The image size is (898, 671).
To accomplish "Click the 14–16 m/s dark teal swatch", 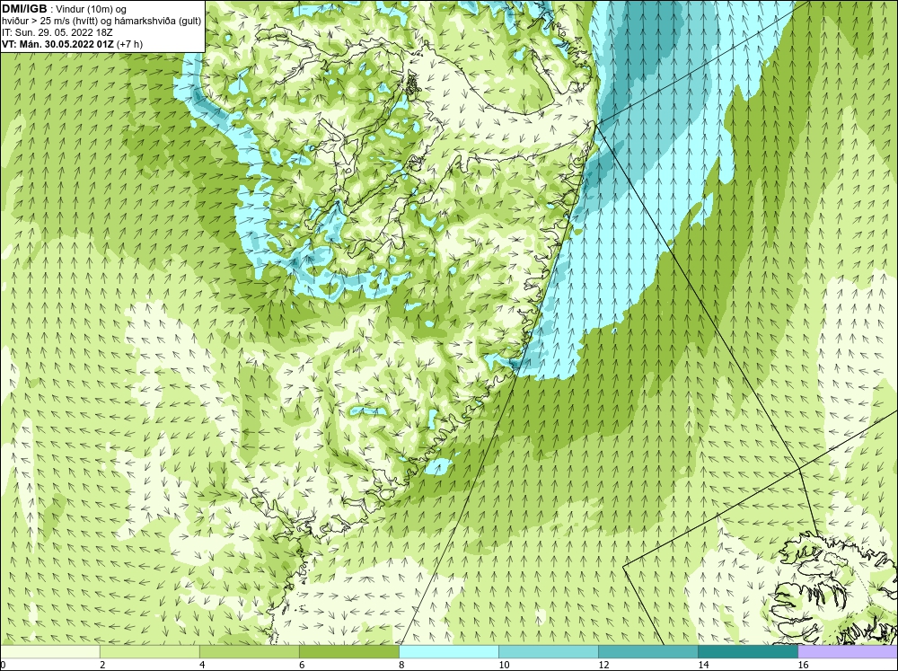I will (748, 651).
